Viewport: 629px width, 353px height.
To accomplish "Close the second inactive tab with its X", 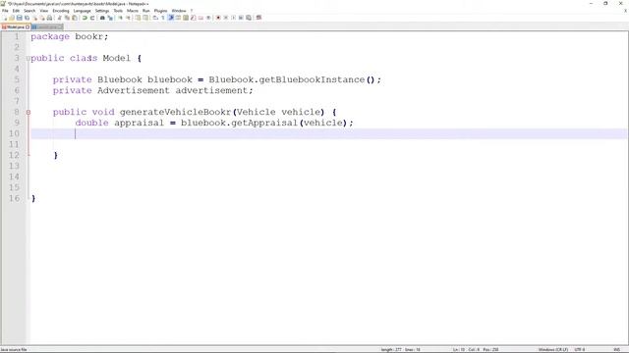I will coord(60,26).
